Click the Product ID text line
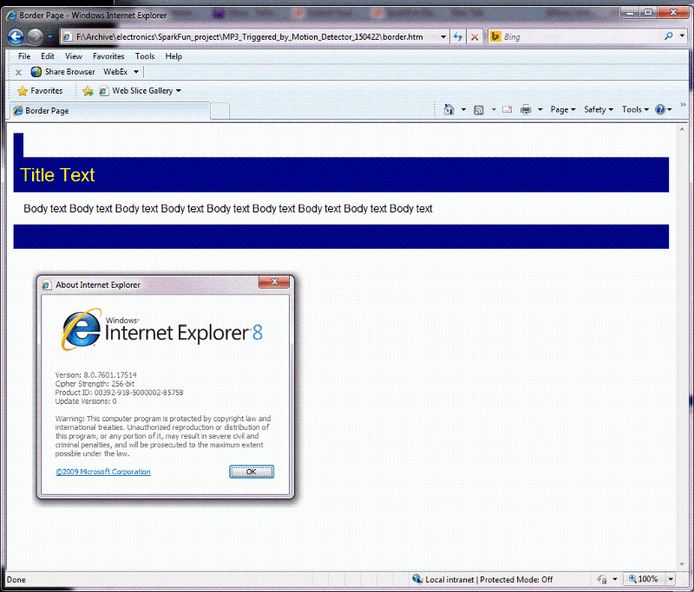This screenshot has height=592, width=694. coord(119,393)
